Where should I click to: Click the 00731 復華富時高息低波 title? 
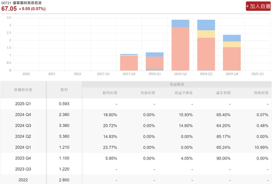(21, 3)
